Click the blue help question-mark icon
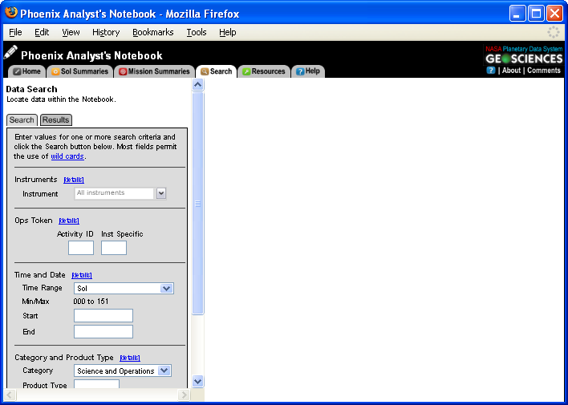568x405 pixels. click(491, 71)
